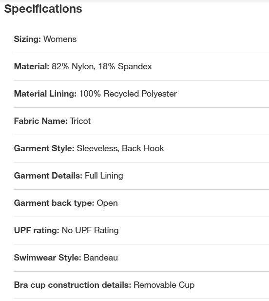The height and width of the screenshot is (301, 269).
Task: Click the Specifications heading
Action: tap(43, 9)
